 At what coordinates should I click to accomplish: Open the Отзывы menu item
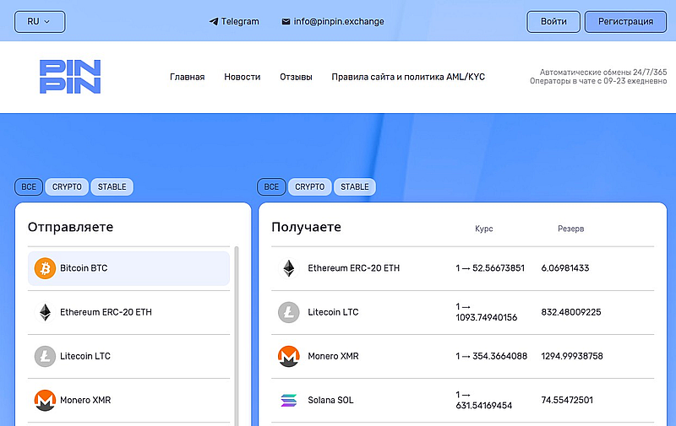[x=296, y=77]
